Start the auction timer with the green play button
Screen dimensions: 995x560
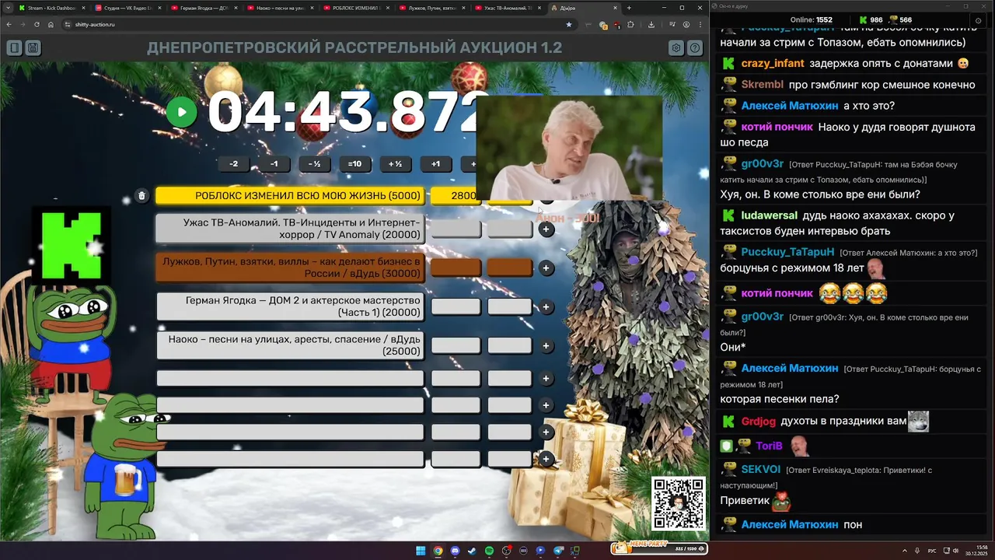(x=182, y=112)
